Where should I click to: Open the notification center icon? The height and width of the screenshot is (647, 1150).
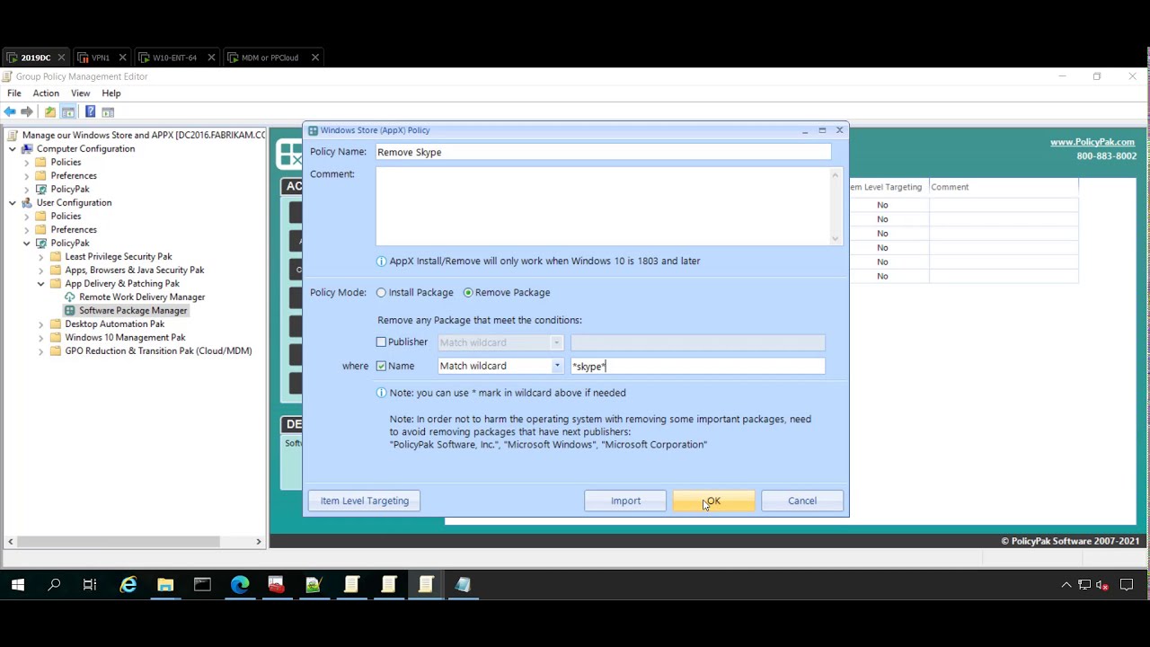pyautogui.click(x=1127, y=585)
